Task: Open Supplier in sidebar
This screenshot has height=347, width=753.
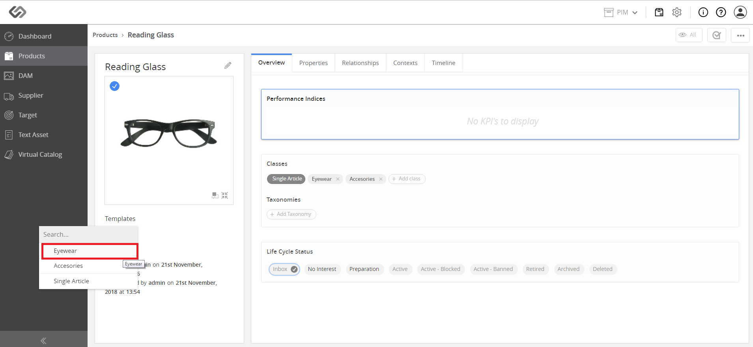Action: click(x=44, y=95)
